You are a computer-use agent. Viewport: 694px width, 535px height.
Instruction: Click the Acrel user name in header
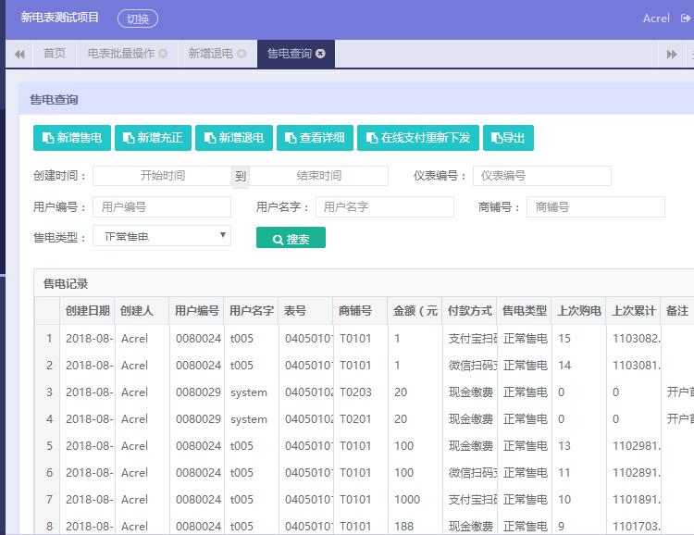656,19
